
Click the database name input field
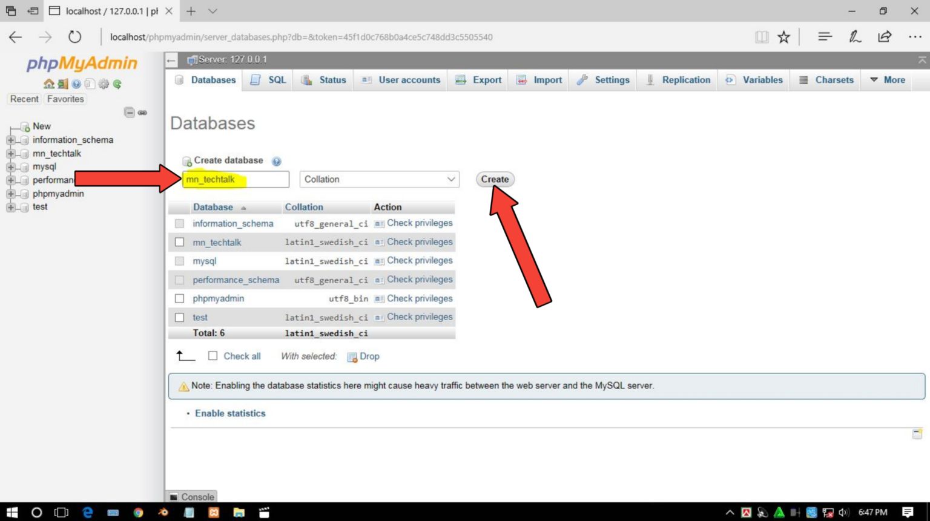(236, 179)
